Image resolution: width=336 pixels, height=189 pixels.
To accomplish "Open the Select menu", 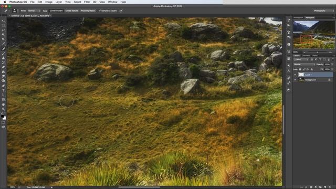I will [77, 2].
